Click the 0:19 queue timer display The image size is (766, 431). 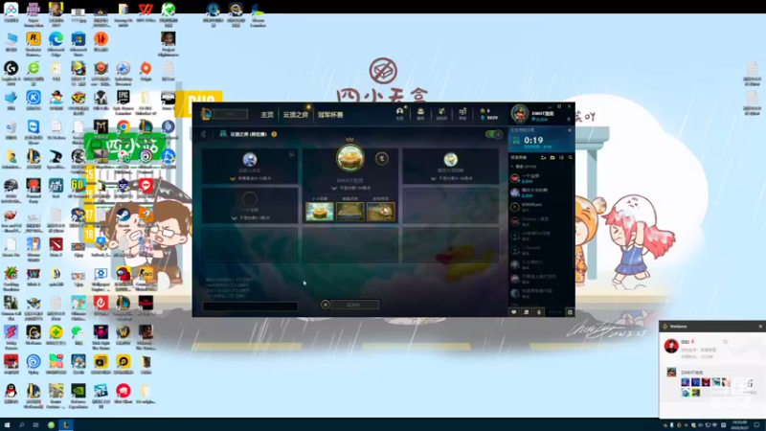(x=533, y=140)
